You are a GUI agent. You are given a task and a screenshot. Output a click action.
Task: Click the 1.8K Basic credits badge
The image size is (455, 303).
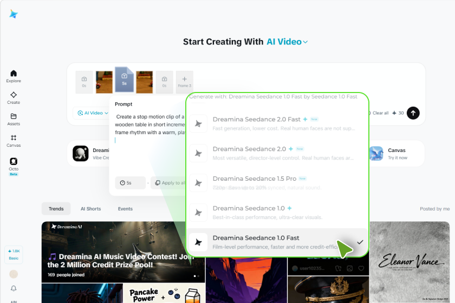pos(14,255)
